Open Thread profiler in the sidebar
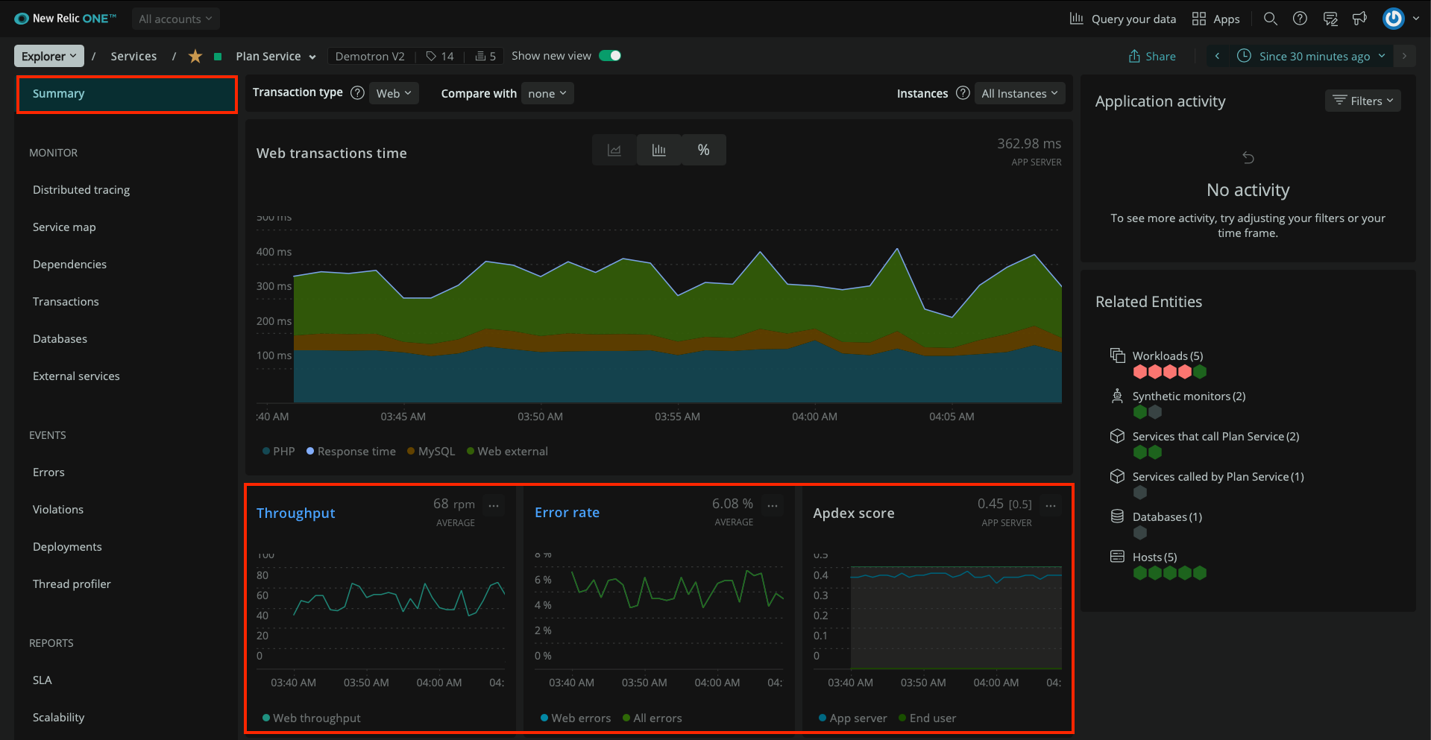The image size is (1431, 740). pos(72,584)
